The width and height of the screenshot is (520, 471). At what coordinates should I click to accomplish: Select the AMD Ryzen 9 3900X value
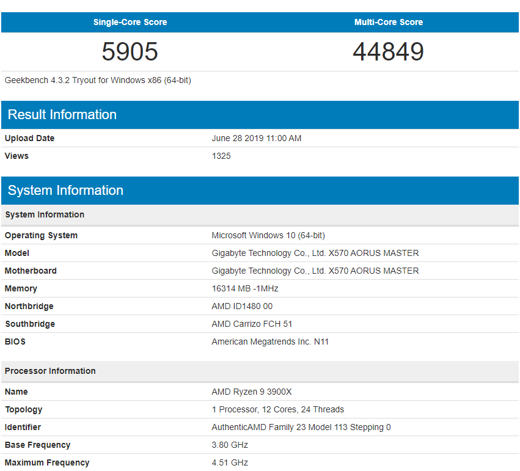coord(252,392)
